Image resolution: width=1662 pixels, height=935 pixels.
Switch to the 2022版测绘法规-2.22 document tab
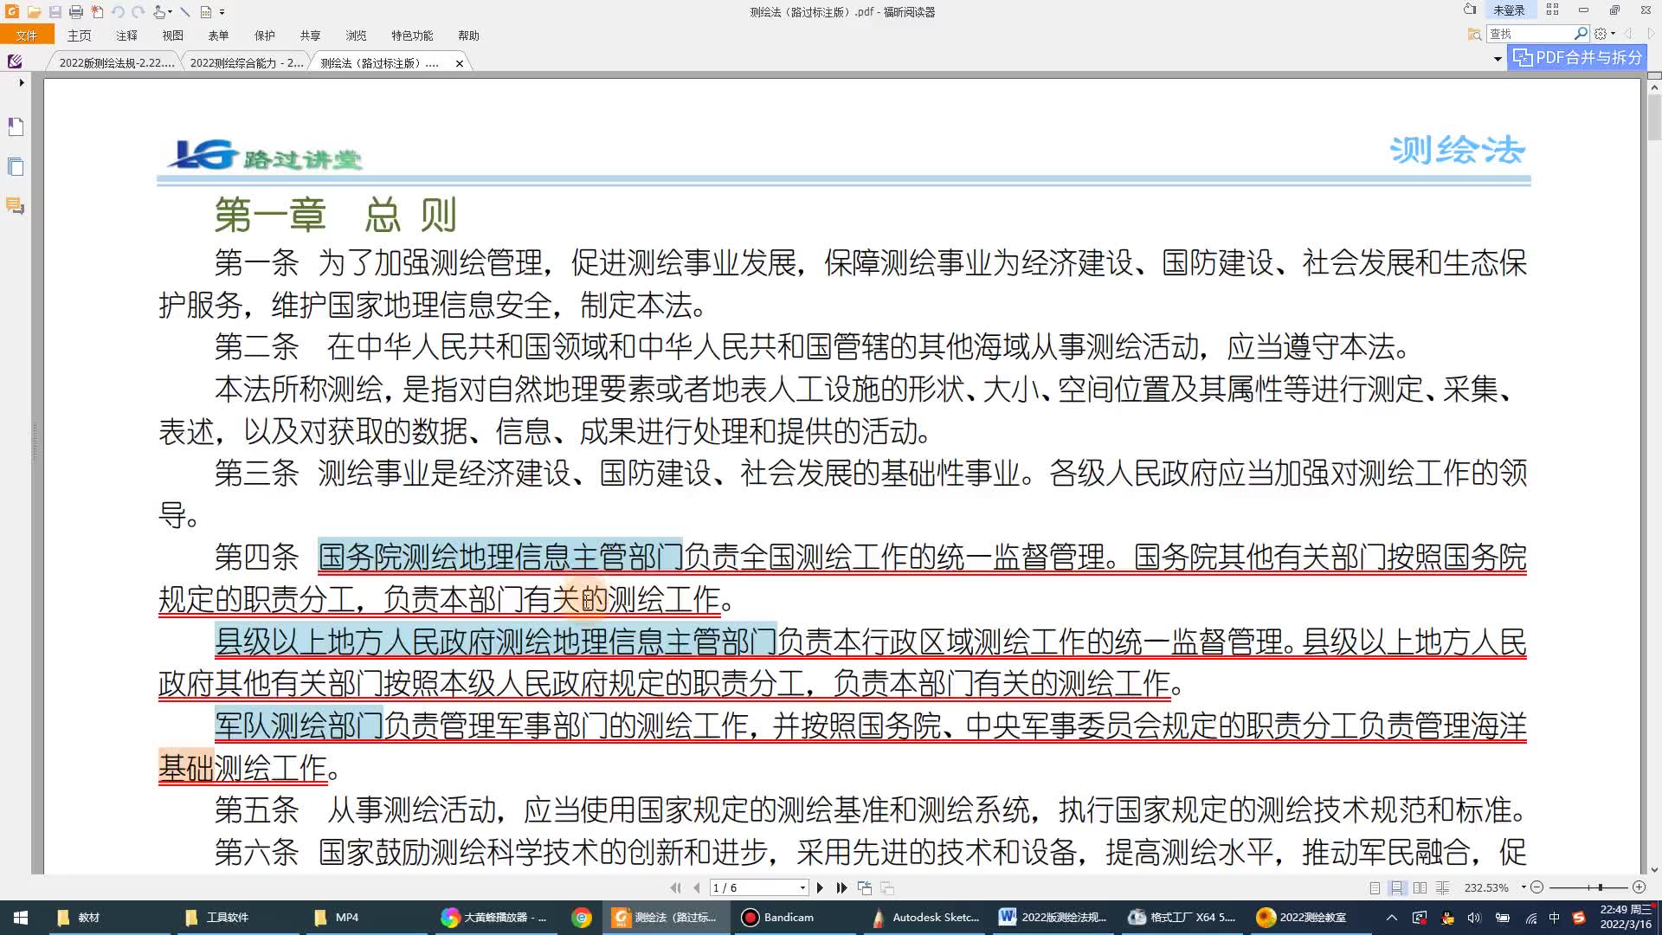pyautogui.click(x=115, y=63)
